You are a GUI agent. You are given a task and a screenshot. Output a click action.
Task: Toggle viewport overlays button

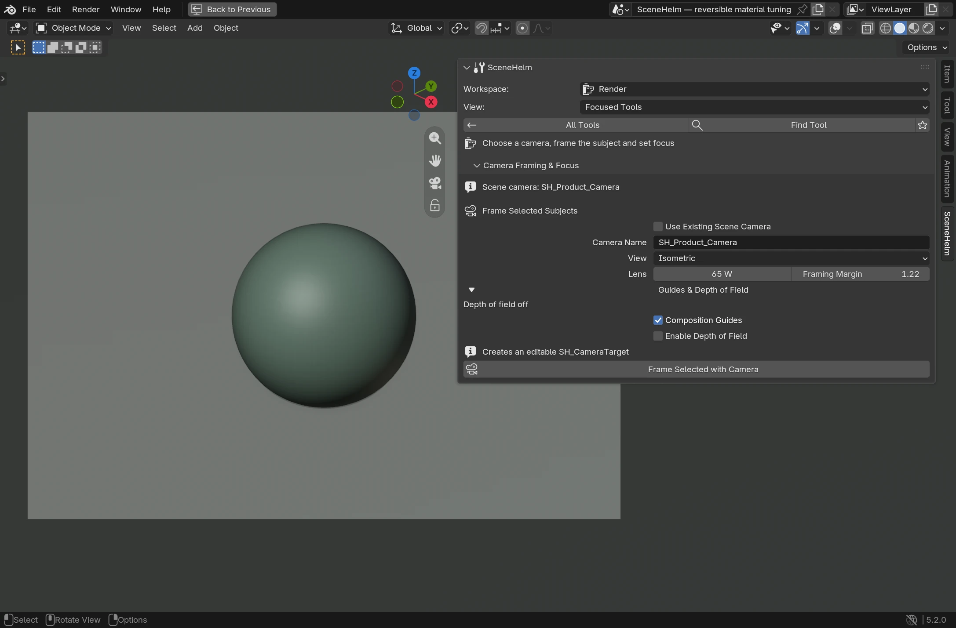click(x=835, y=28)
